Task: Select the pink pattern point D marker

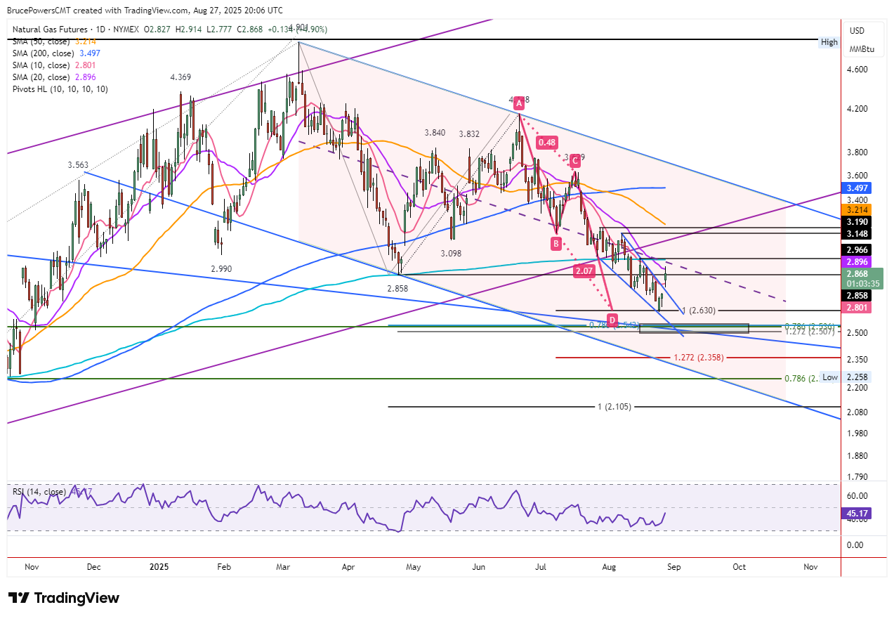Action: pos(612,320)
